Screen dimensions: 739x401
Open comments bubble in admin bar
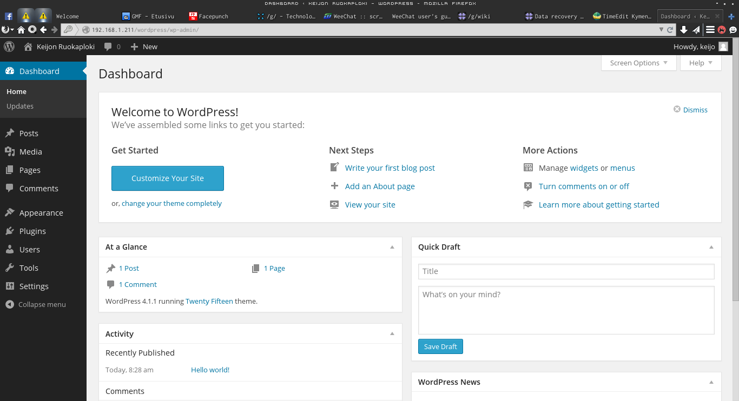(108, 47)
